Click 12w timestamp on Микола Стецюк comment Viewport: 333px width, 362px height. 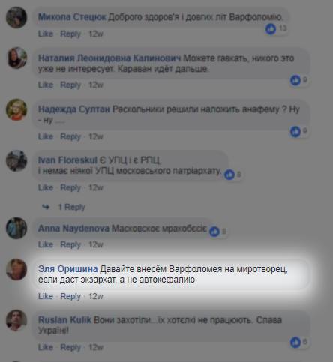tap(96, 34)
